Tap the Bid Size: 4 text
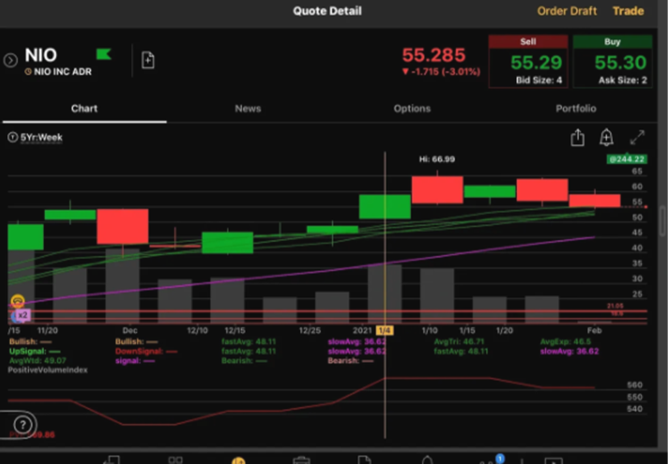The width and height of the screenshot is (668, 464). pyautogui.click(x=539, y=80)
